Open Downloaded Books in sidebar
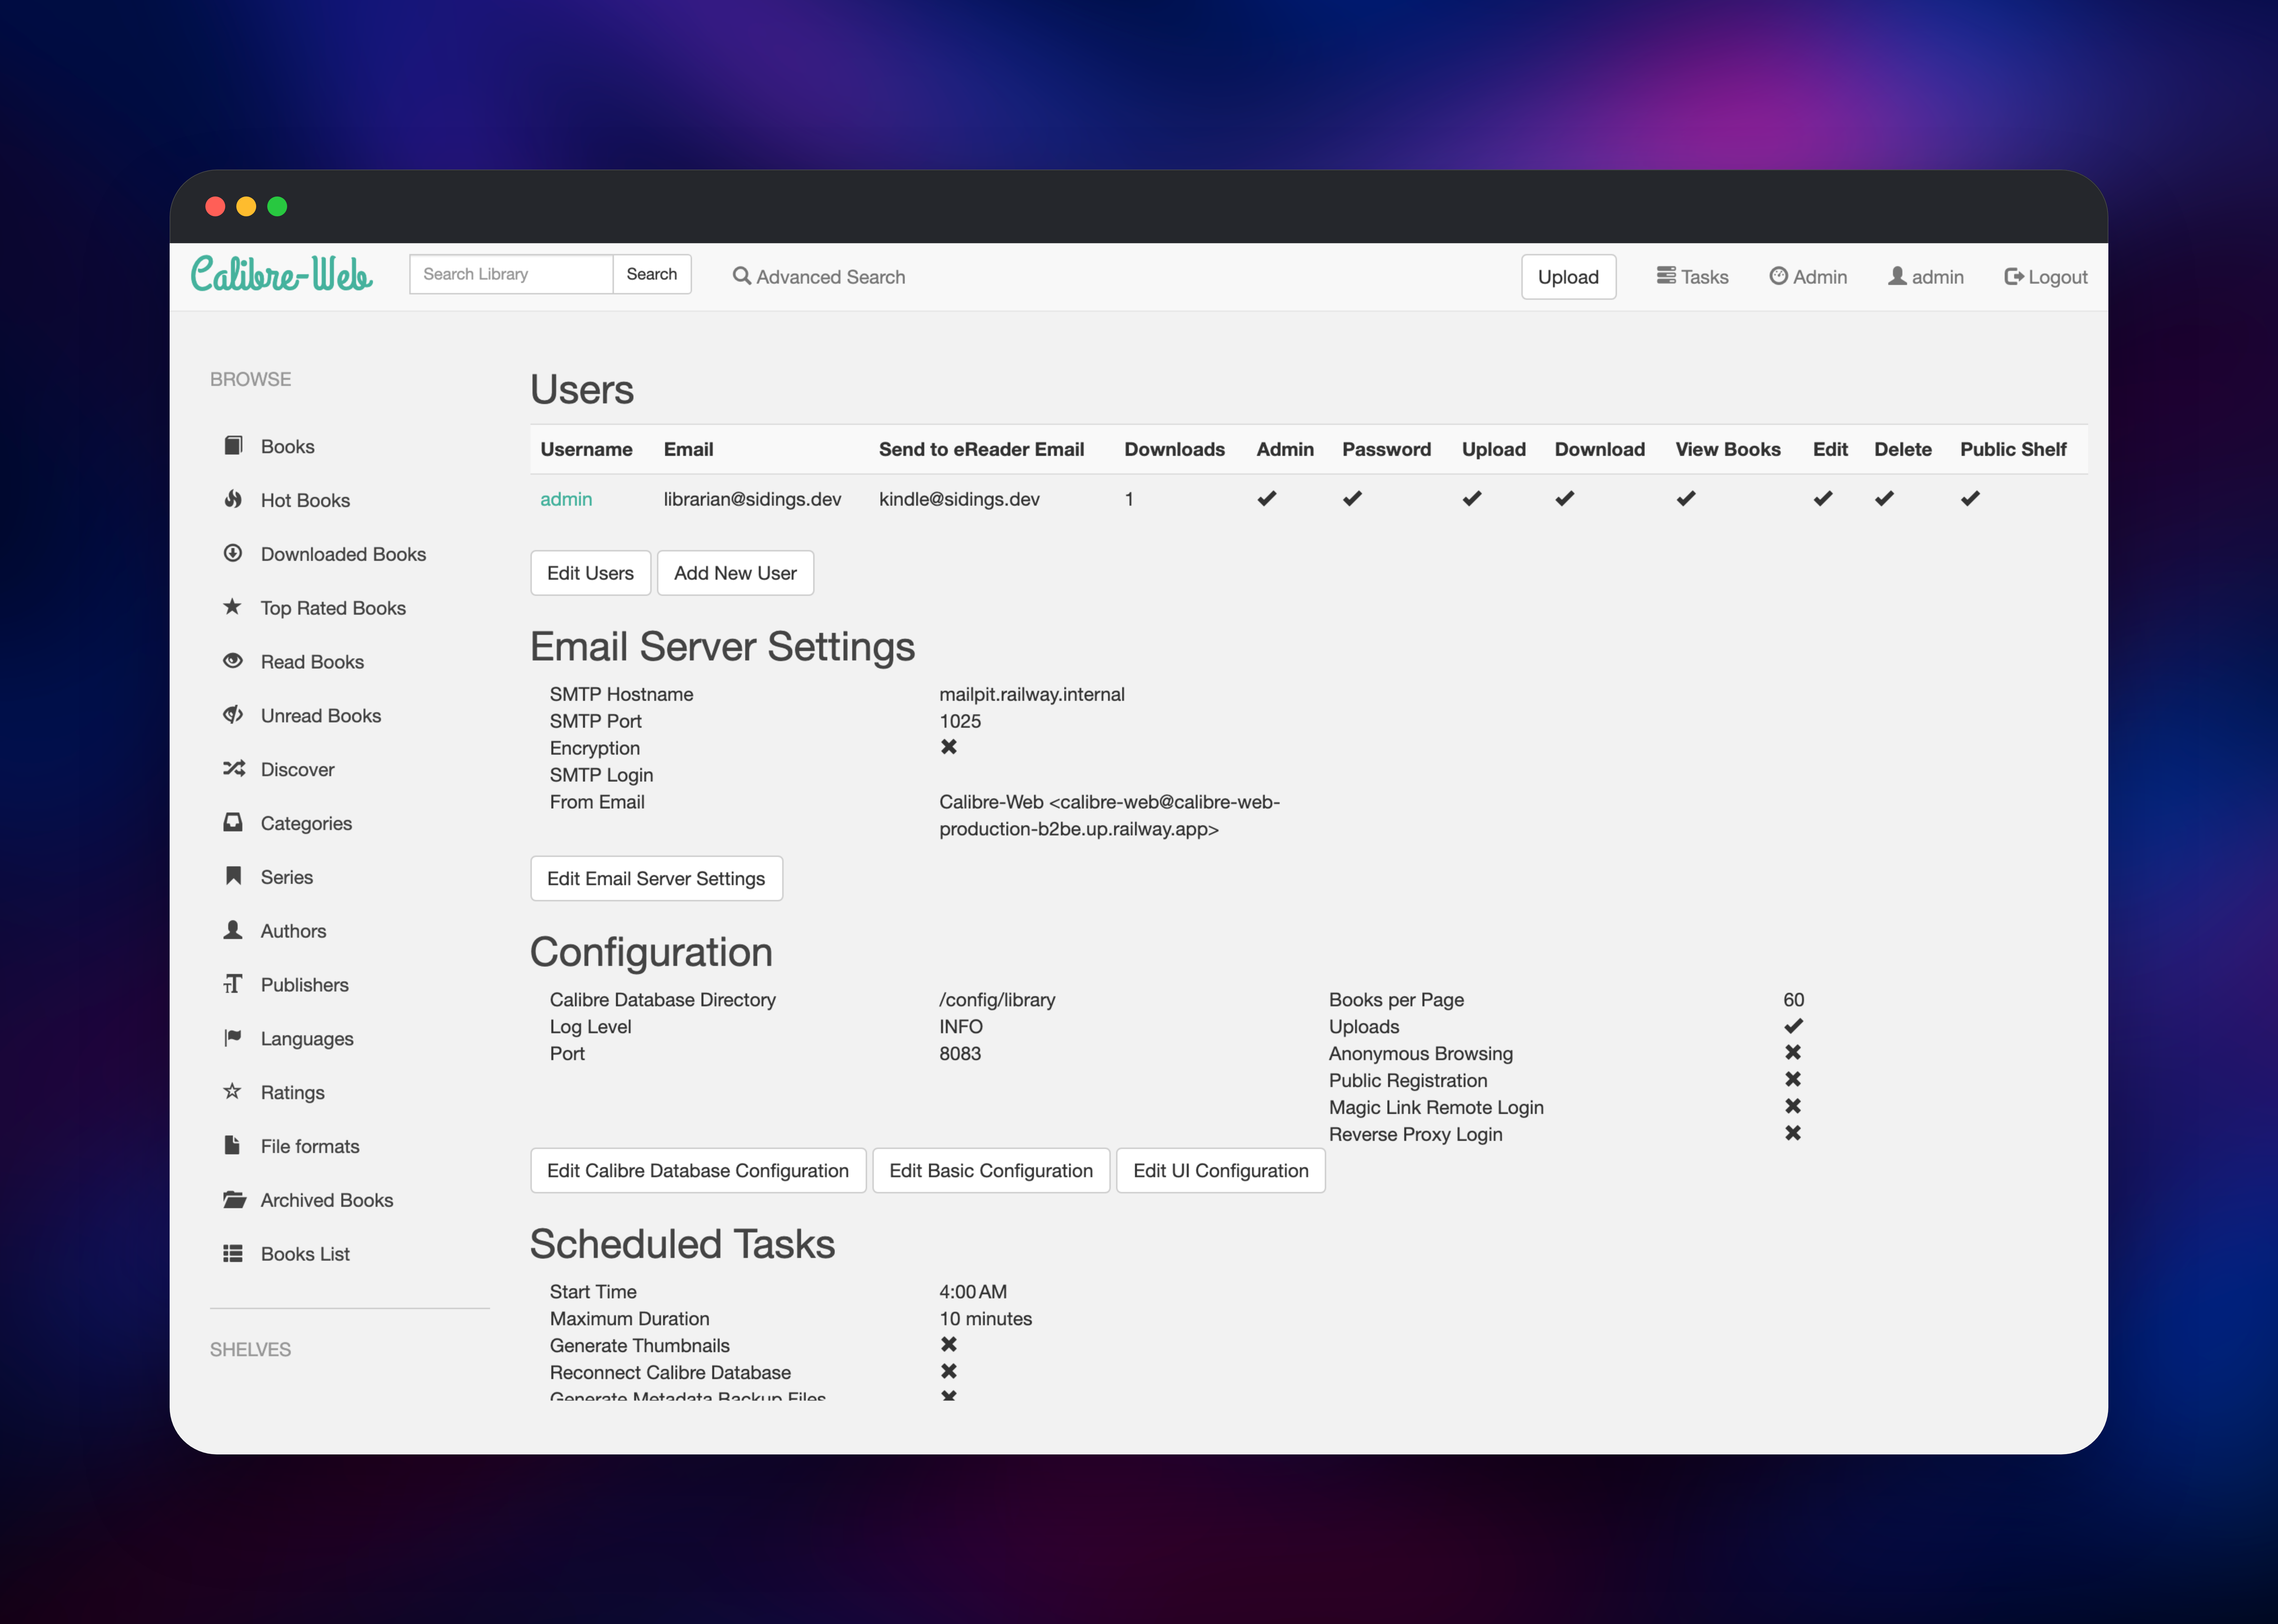 [x=343, y=554]
